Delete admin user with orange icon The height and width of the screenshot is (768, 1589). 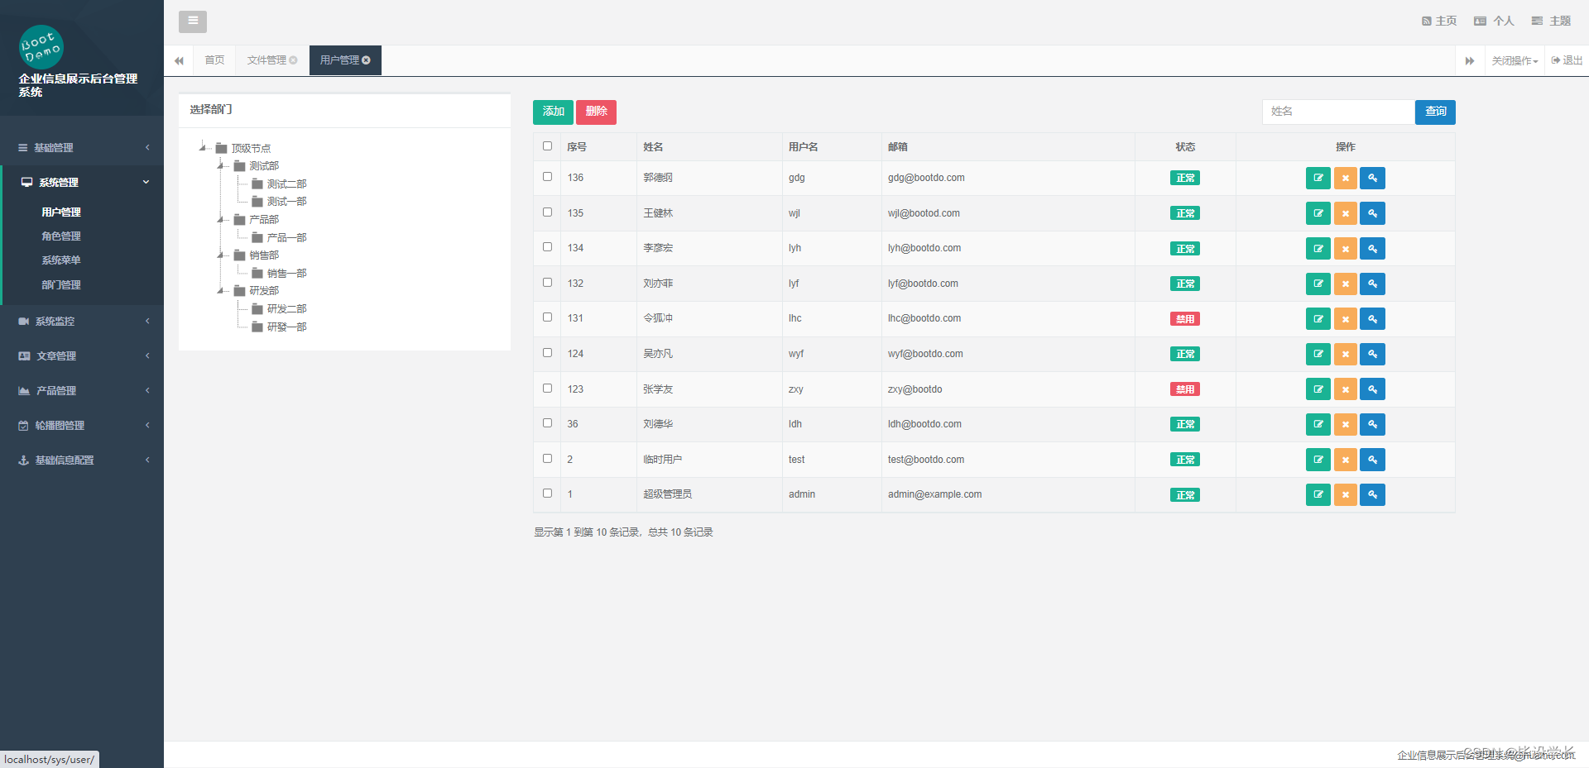[1345, 494]
